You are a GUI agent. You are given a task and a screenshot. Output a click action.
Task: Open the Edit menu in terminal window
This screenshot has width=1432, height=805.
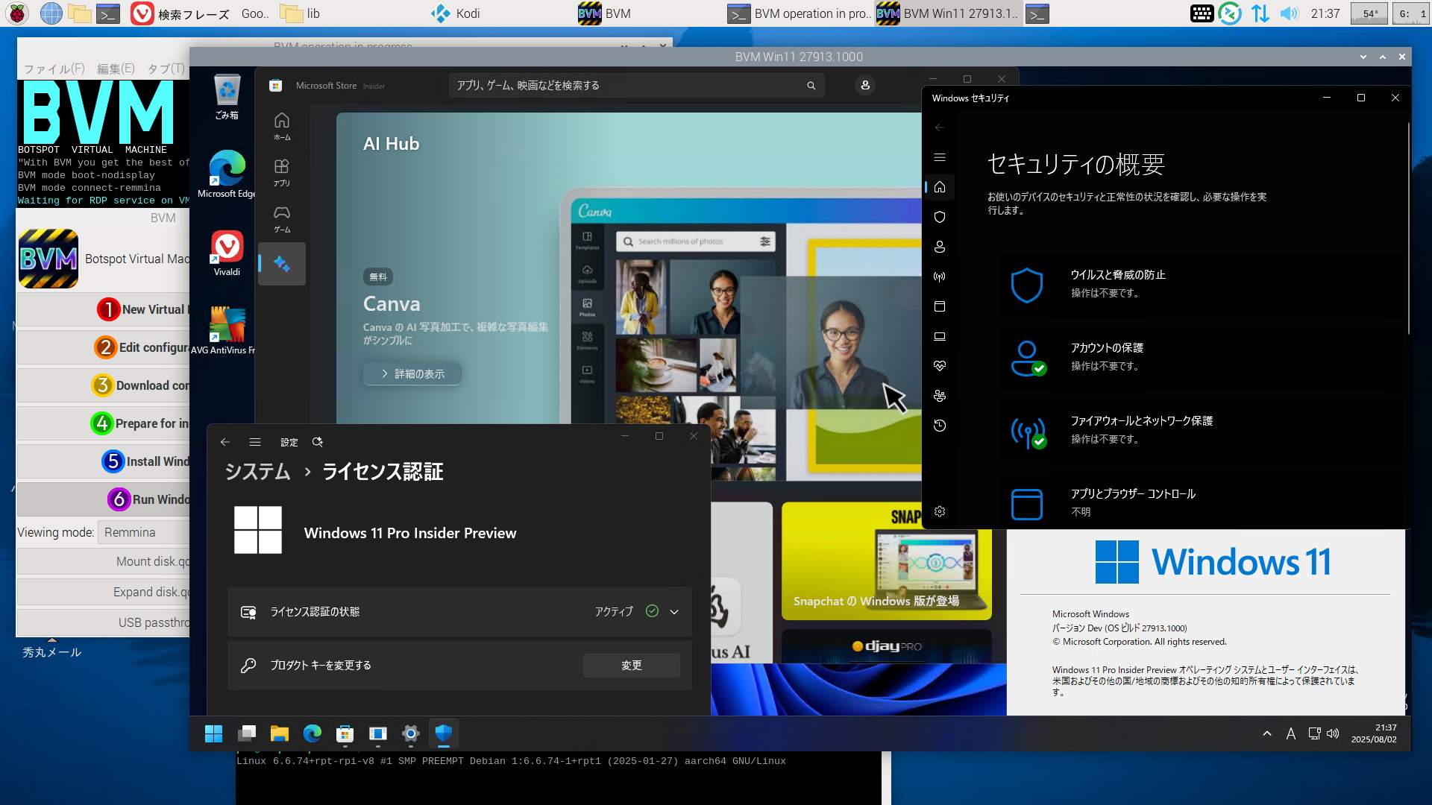116,69
